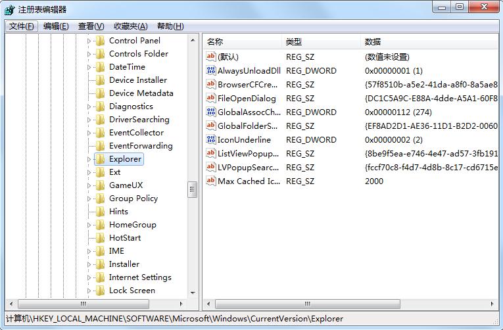This screenshot has width=503, height=330.
Task: Select the AlwaysUnloadDll value name
Action: pos(249,70)
